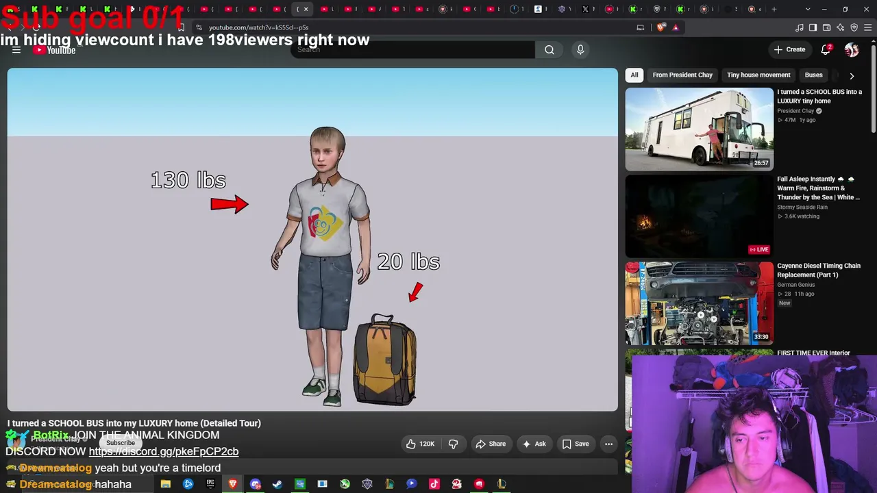Start voice search with the microphone icon
Screen dimensions: 877x493
click(580, 49)
